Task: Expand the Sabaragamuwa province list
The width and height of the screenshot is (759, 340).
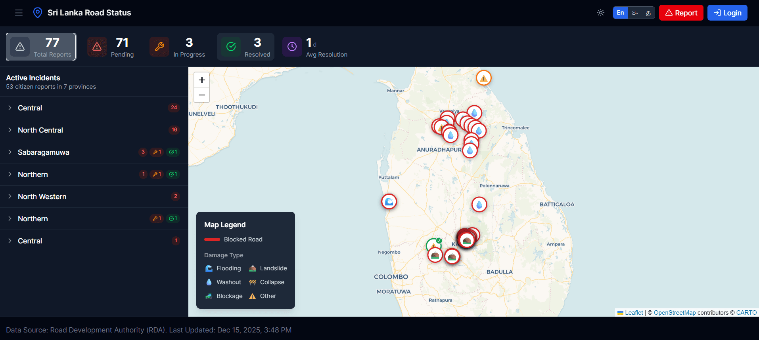Action: pyautogui.click(x=44, y=152)
